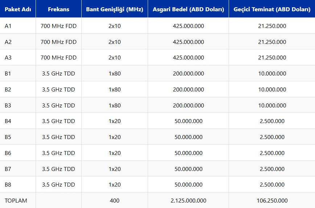Click the 'Frekans' column header
Screen dimensions: 315x208
[58, 9]
